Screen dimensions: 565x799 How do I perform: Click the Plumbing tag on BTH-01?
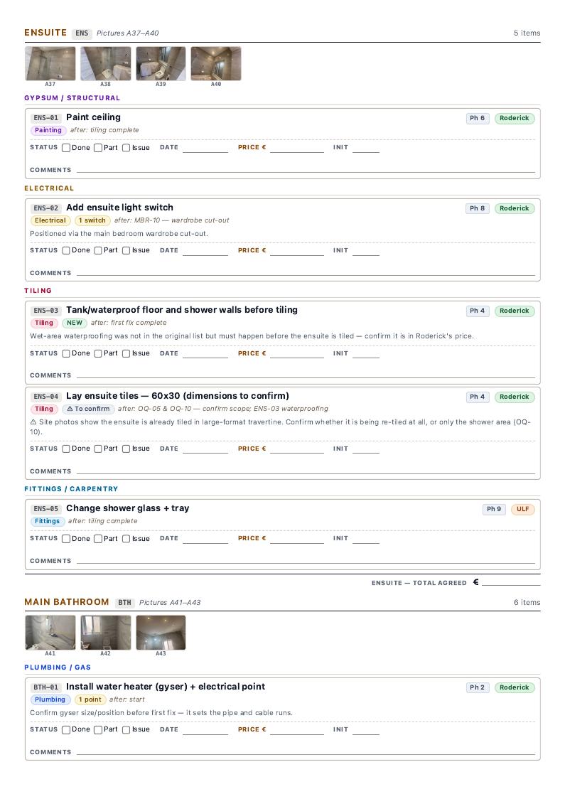point(50,699)
